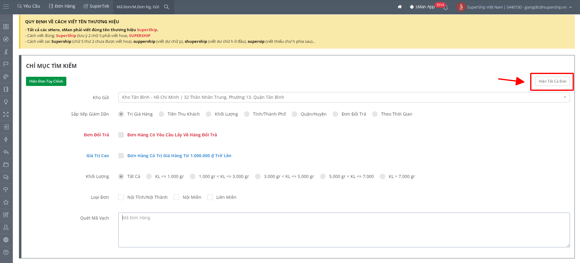580x263 pixels.
Task: Select Tỉnh/Thành Phố sort radio
Action: pos(247,114)
